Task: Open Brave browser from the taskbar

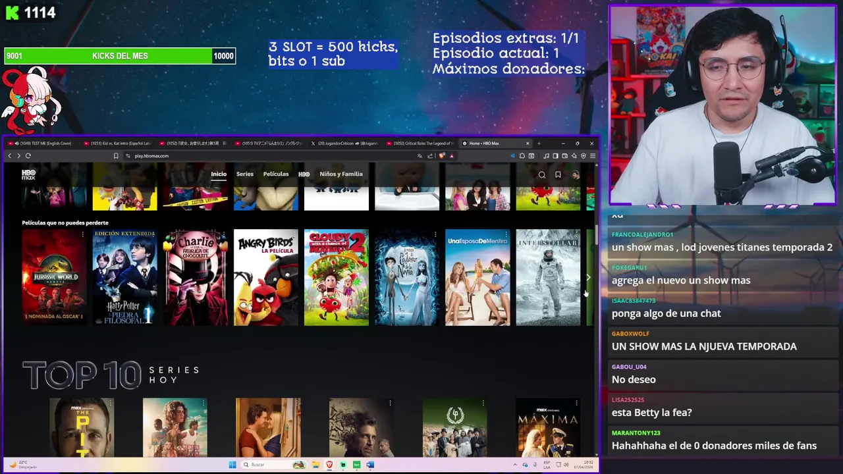Action: (329, 465)
